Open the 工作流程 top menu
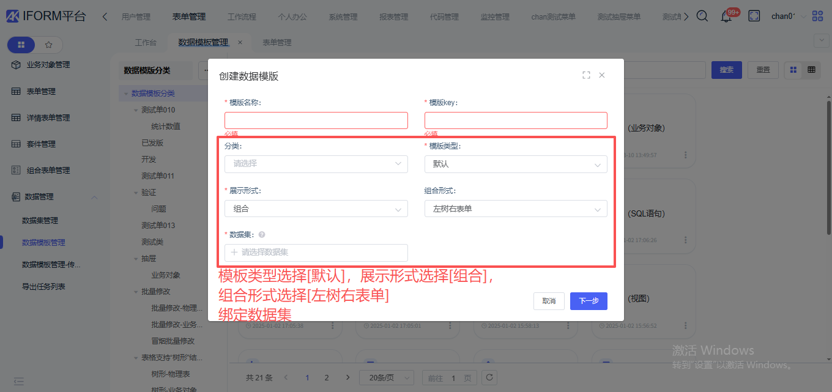Viewport: 832px width, 392px height. coord(242,17)
